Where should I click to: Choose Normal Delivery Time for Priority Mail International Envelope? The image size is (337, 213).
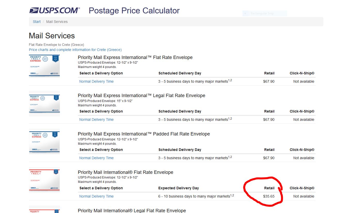(96, 196)
